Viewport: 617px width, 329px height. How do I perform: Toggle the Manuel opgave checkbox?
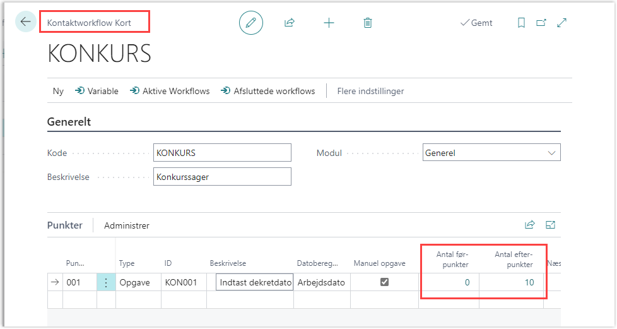(x=384, y=282)
